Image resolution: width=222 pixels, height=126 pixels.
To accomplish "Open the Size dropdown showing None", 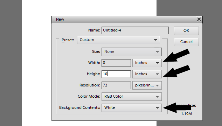I will 132,52.
